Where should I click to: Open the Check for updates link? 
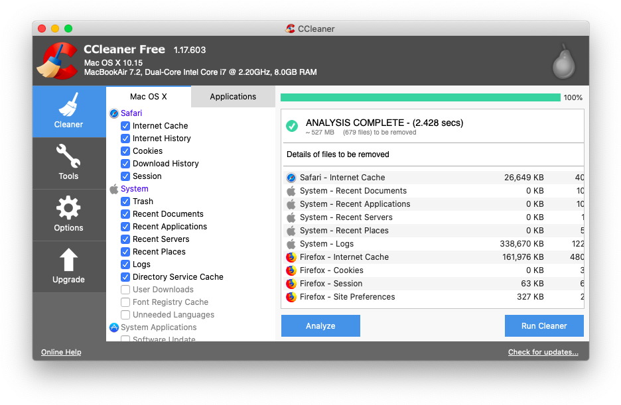(543, 352)
